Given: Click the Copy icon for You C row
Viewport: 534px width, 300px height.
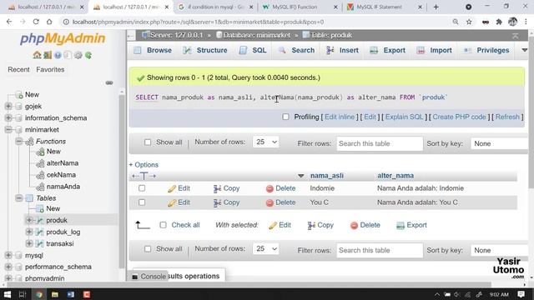Looking at the screenshot, I should [x=217, y=203].
